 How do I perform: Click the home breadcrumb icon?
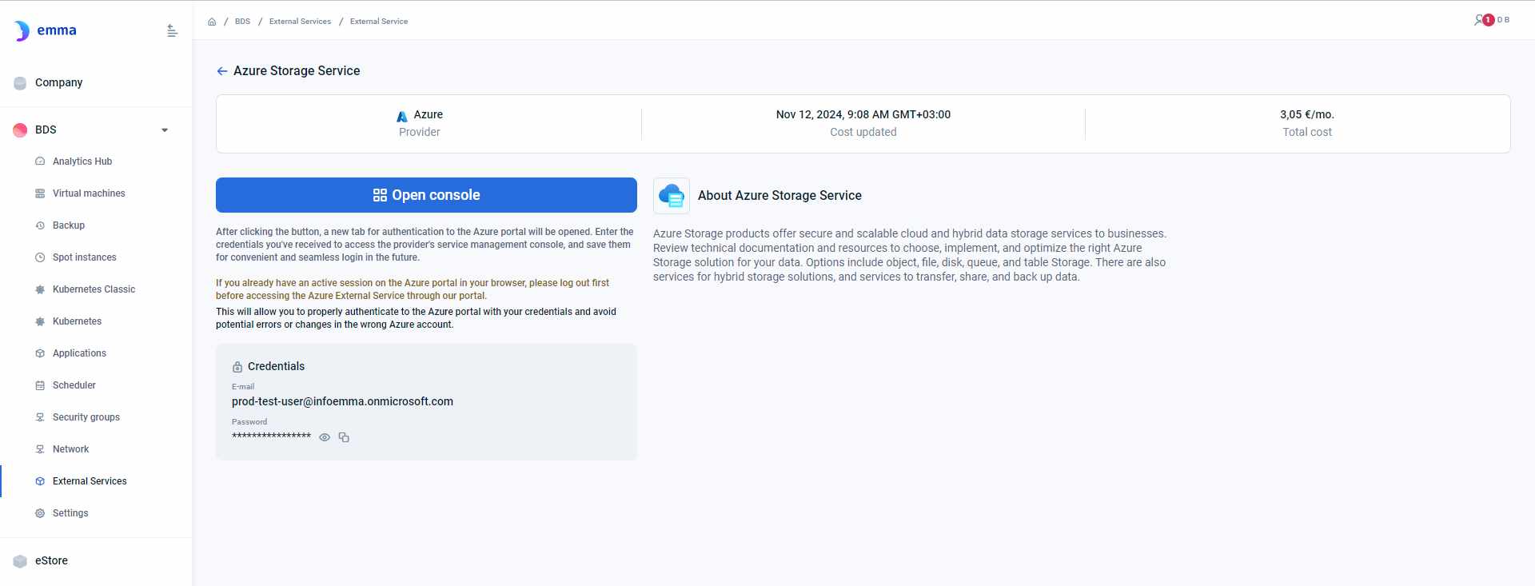pos(212,22)
